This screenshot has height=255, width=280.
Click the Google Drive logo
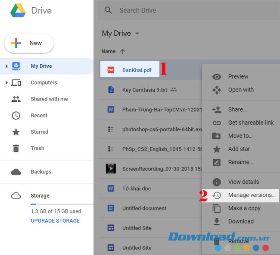point(18,10)
